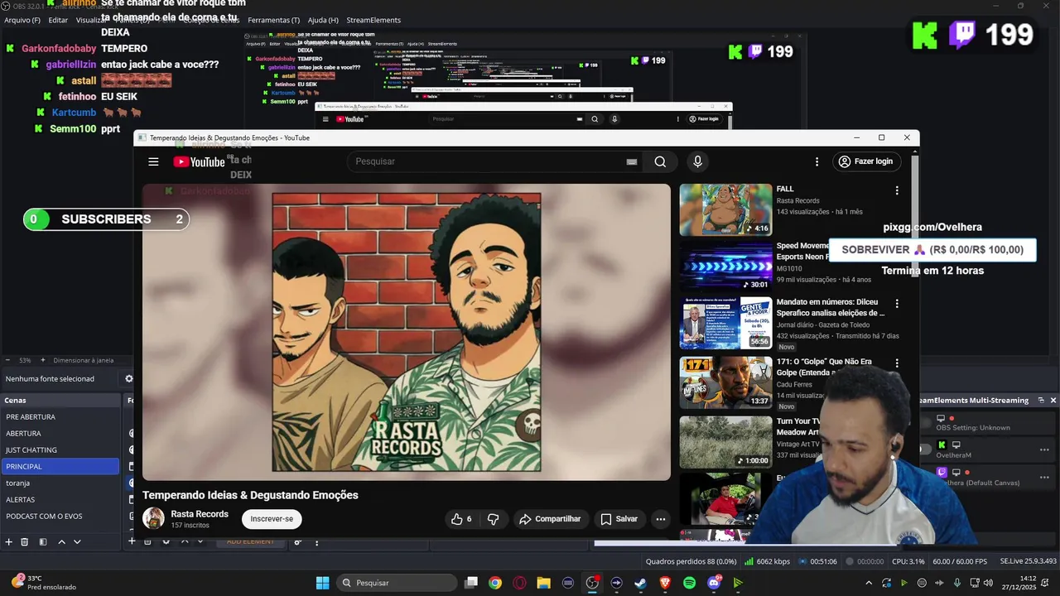Open the Windows Task View button
Viewport: 1060px width, 596px height.
click(x=471, y=583)
